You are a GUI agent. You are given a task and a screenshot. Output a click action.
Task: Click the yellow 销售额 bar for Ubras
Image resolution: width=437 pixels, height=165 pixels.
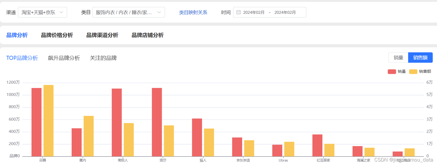coord(289,149)
